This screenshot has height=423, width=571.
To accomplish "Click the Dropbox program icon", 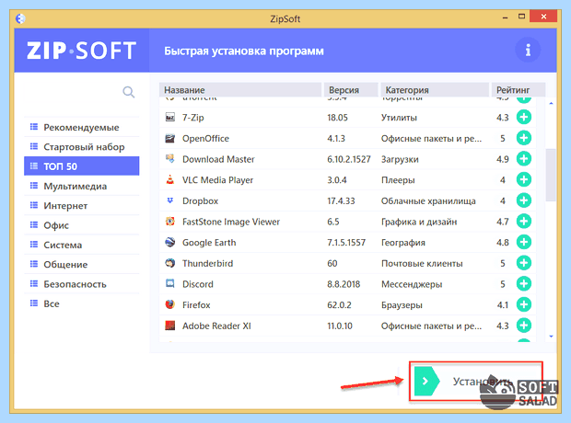I will point(170,200).
